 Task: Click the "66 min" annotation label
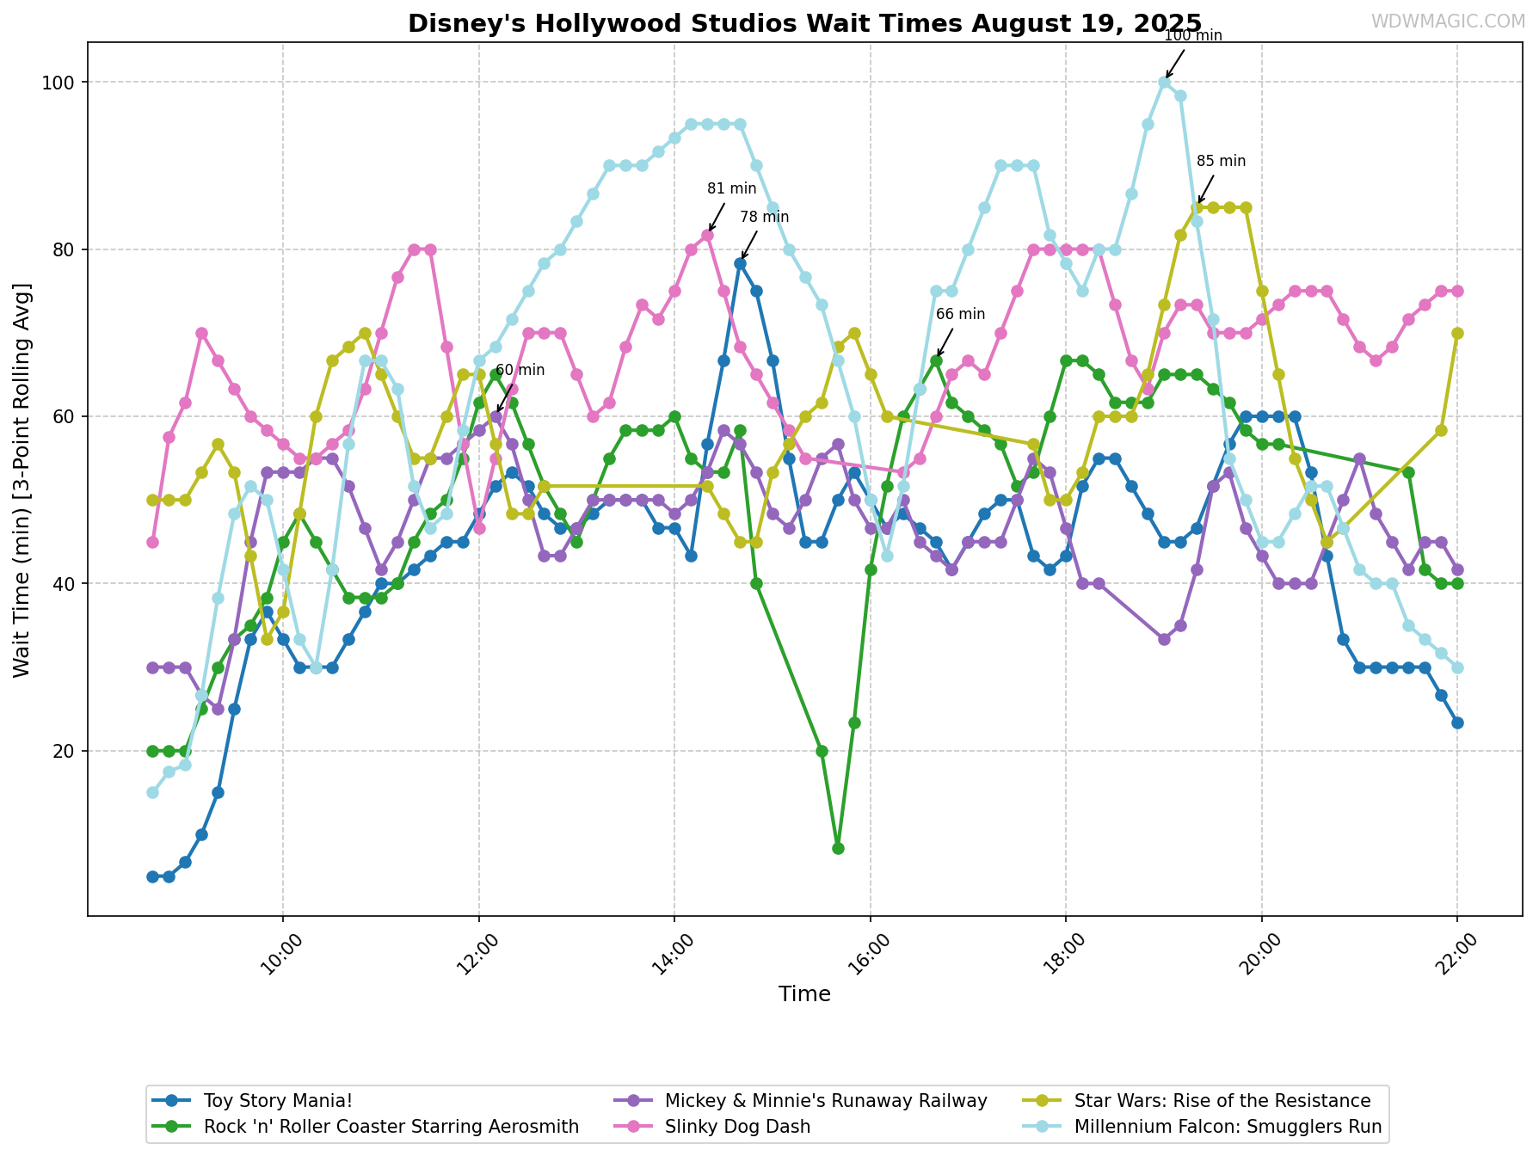[960, 314]
